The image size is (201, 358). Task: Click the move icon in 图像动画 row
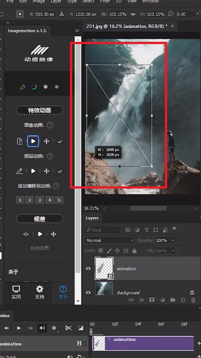pos(46,141)
